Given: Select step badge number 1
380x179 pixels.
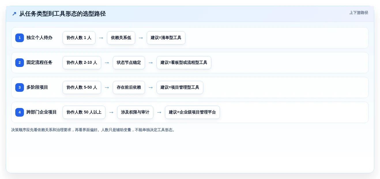Looking at the screenshot, I should 20,38.
